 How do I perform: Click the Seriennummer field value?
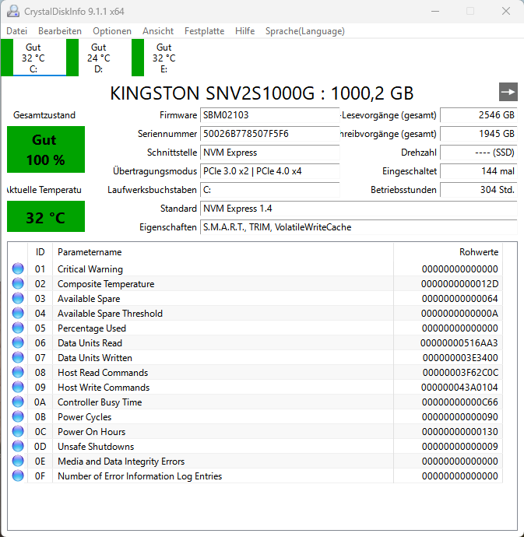(269, 134)
